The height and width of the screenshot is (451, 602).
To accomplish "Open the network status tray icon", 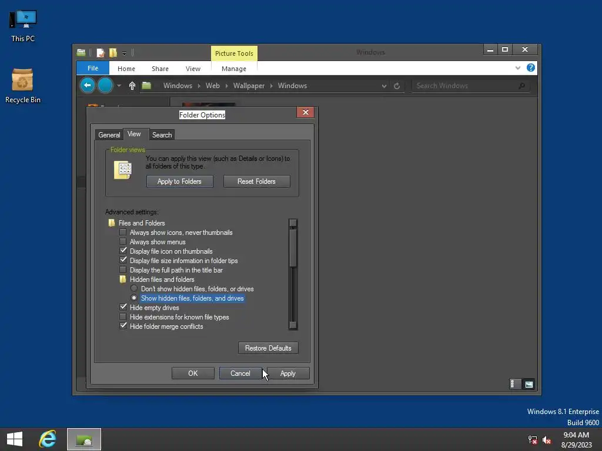I will click(x=533, y=439).
